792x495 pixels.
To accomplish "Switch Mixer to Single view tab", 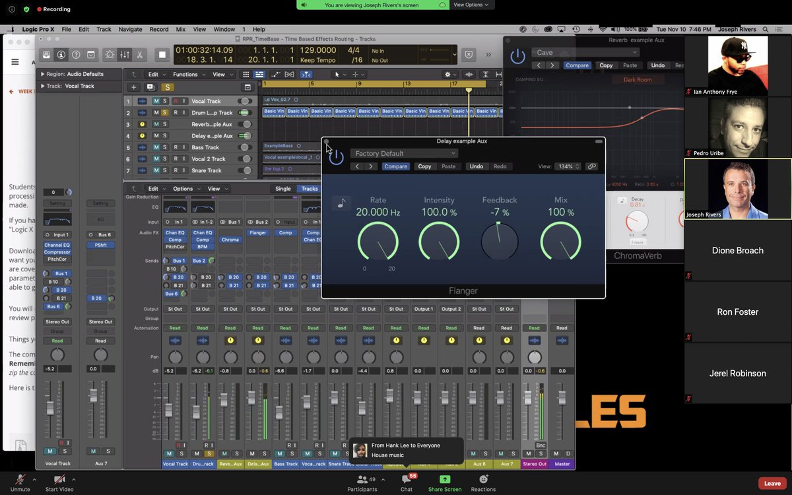I will coord(282,189).
